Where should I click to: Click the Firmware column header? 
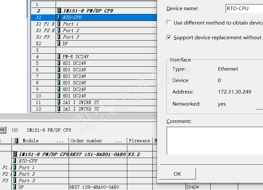point(140,141)
